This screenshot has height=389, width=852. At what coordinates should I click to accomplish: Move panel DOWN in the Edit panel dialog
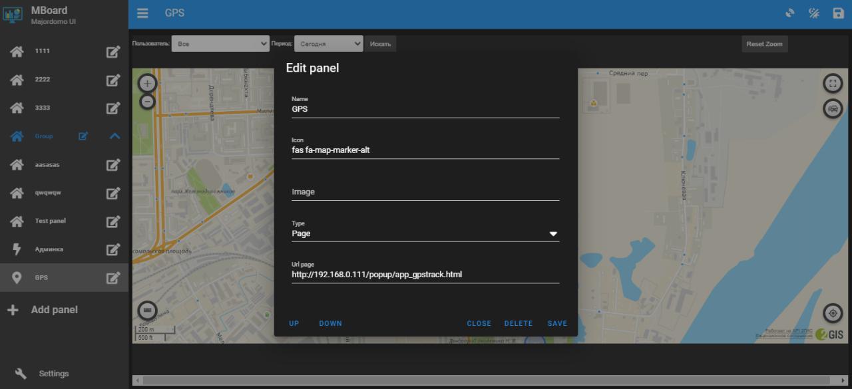click(x=330, y=323)
